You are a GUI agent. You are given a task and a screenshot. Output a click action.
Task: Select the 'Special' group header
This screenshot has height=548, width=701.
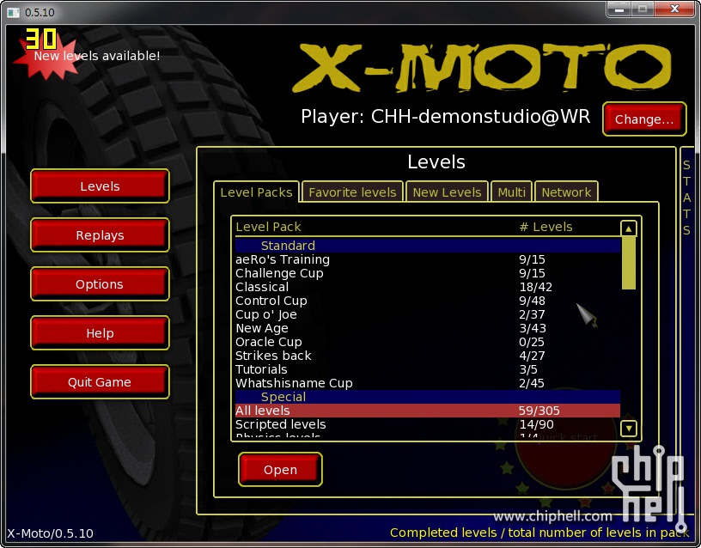(428, 397)
